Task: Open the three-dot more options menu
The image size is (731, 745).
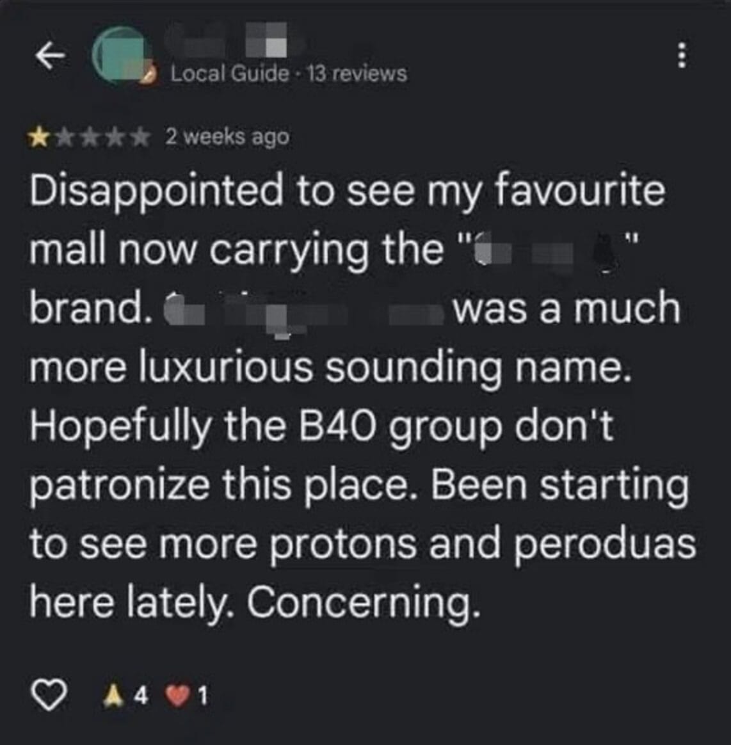Action: (682, 56)
